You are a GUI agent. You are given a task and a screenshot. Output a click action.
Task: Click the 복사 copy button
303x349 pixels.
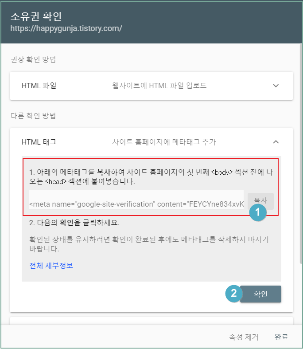[260, 201]
